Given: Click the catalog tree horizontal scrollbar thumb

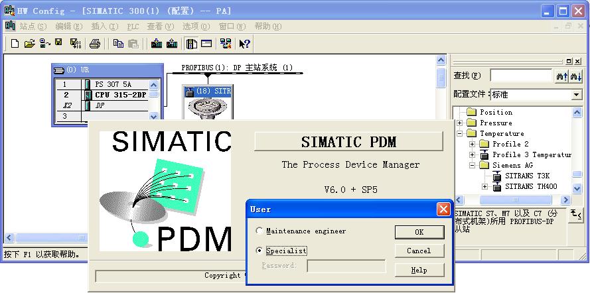Looking at the screenshot, I should click(515, 200).
